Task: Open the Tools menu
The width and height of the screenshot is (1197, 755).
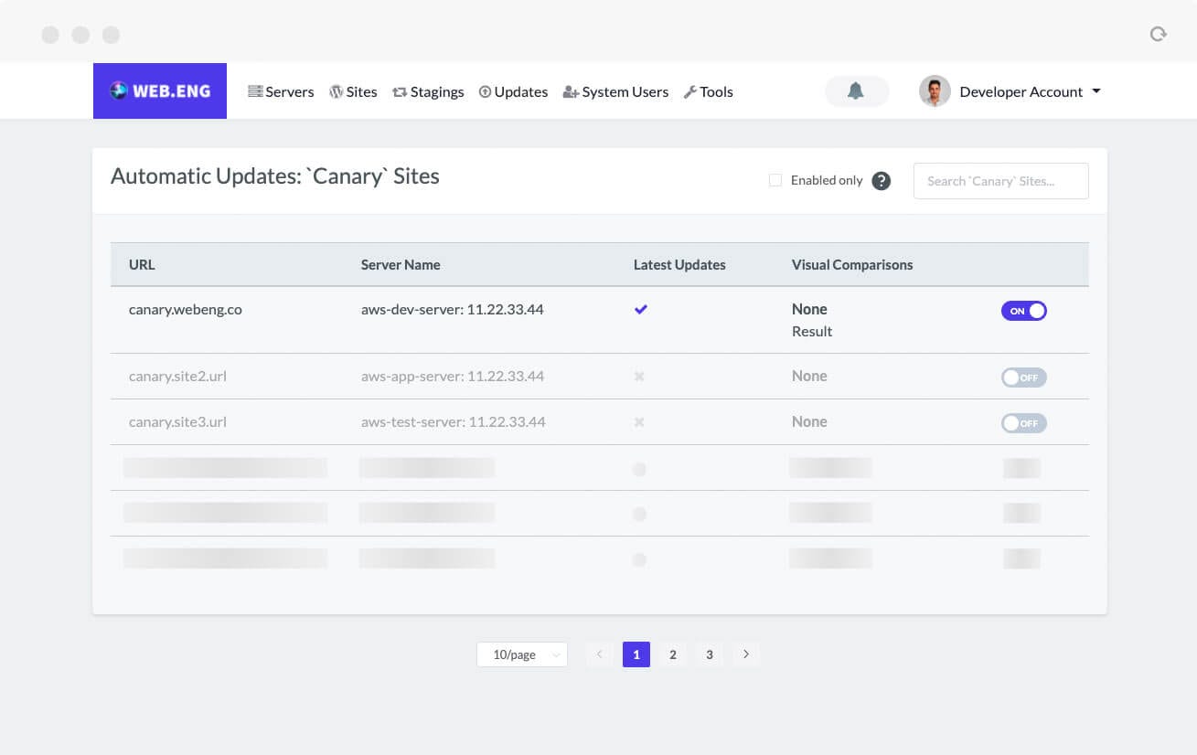Action: point(708,91)
